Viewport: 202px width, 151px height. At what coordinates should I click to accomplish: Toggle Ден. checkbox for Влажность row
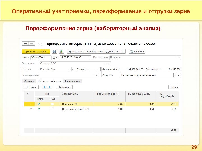click(x=52, y=104)
